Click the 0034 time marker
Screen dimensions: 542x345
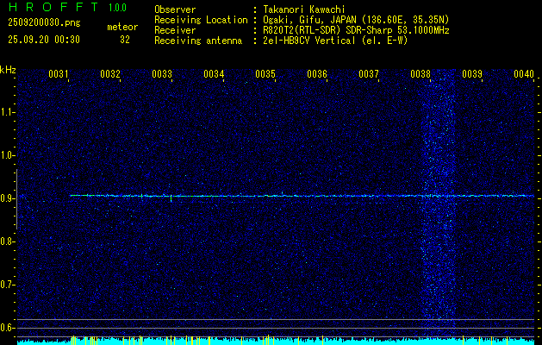214,74
